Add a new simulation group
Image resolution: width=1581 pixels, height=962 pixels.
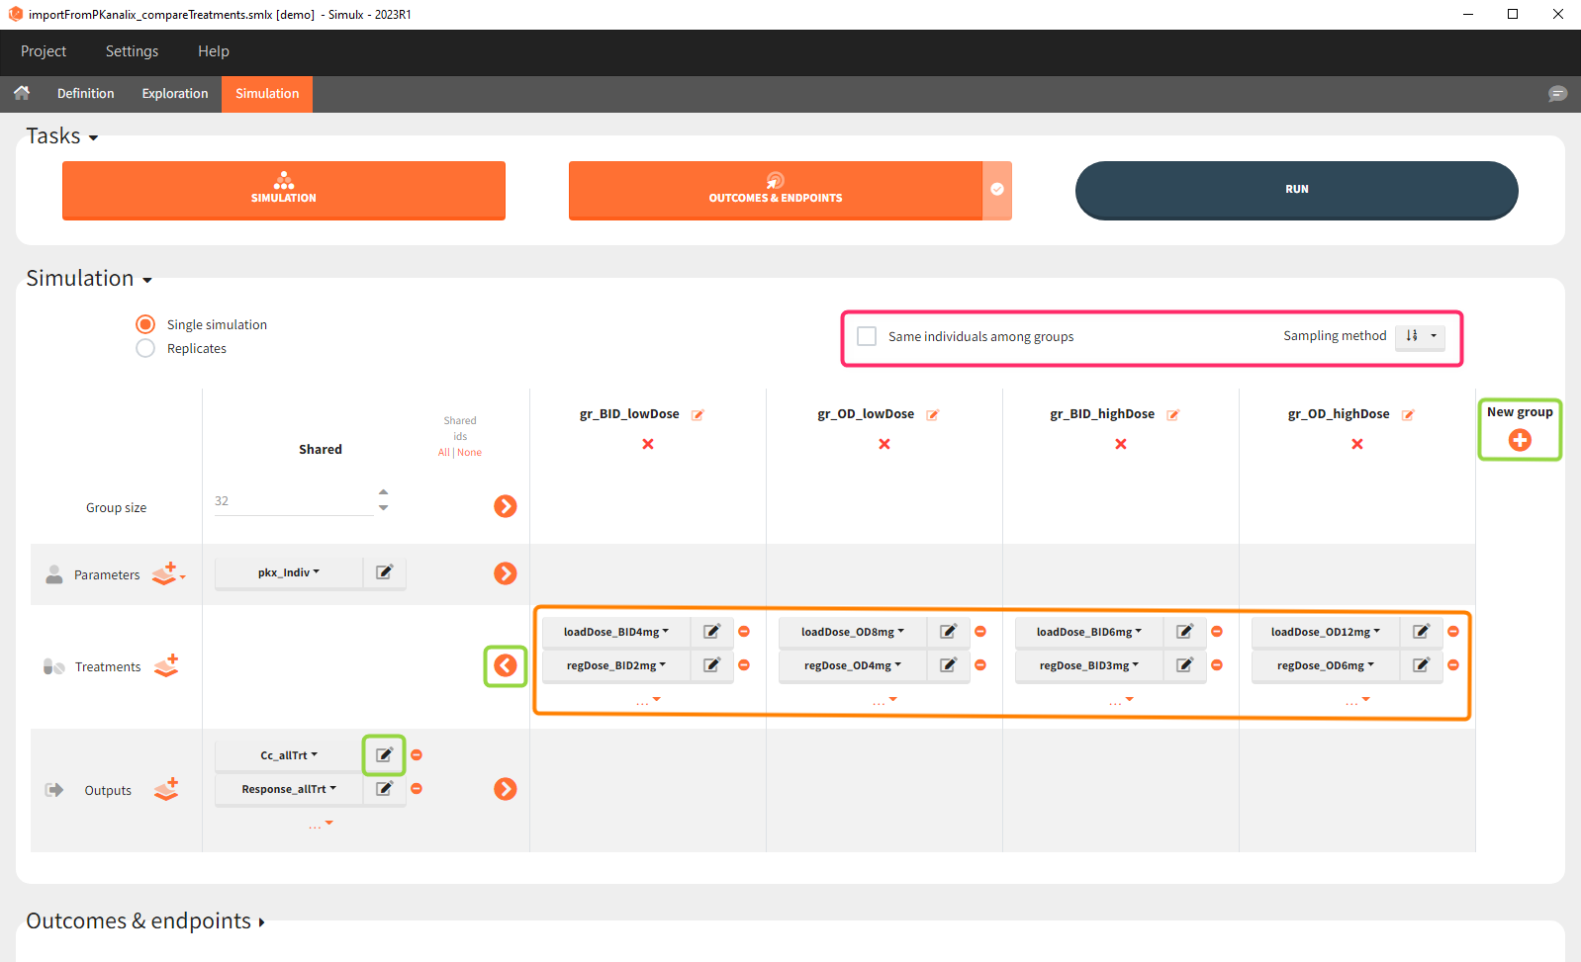[1520, 440]
